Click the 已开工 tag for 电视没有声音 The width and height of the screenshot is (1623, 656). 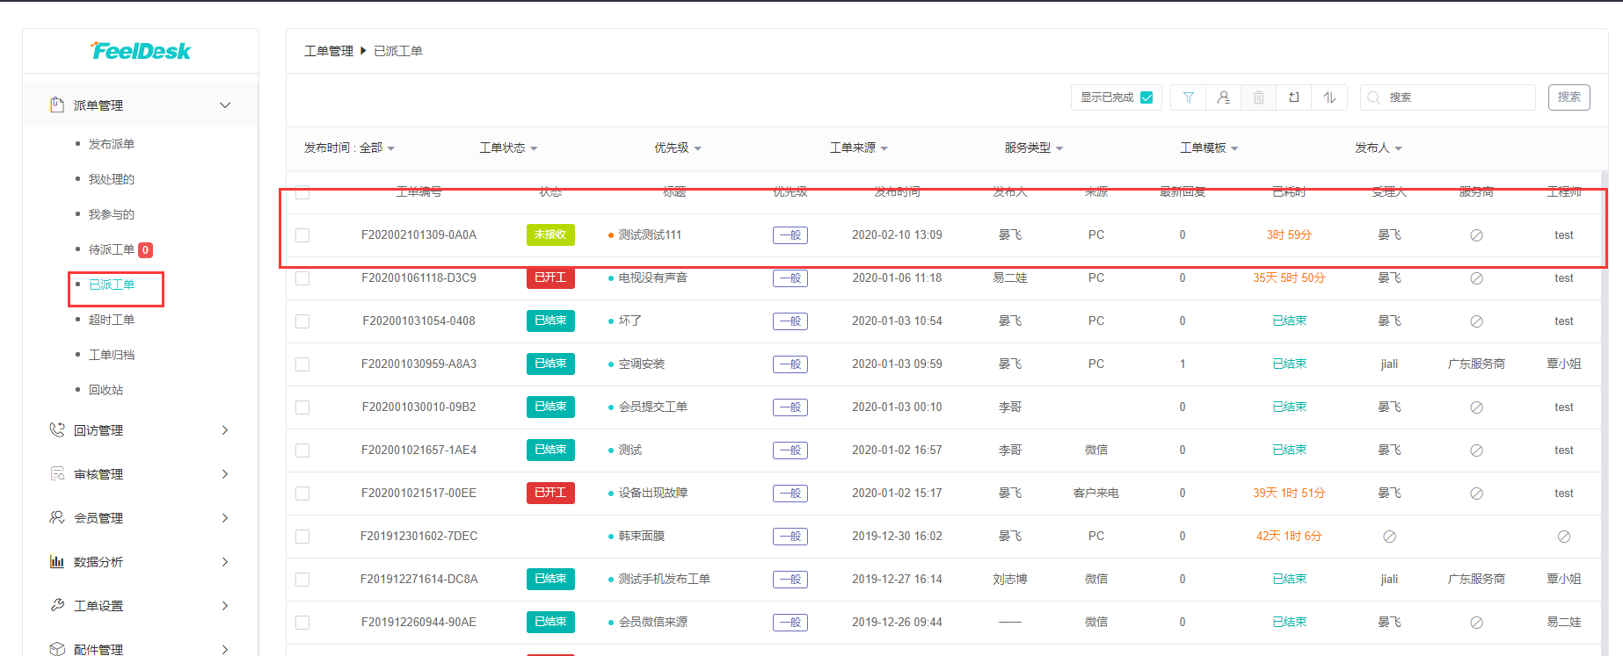point(550,278)
